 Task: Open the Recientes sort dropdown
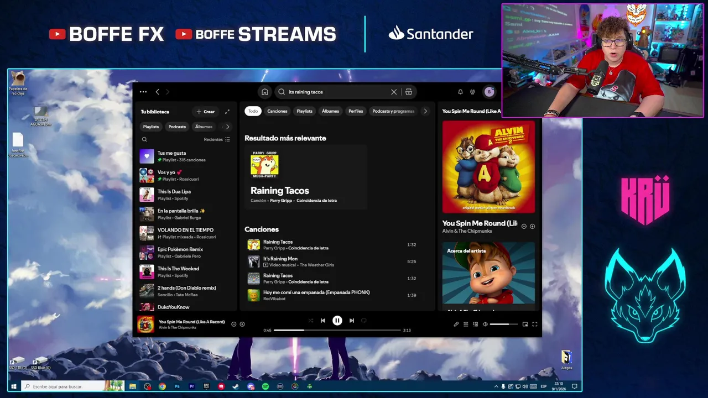coord(217,139)
